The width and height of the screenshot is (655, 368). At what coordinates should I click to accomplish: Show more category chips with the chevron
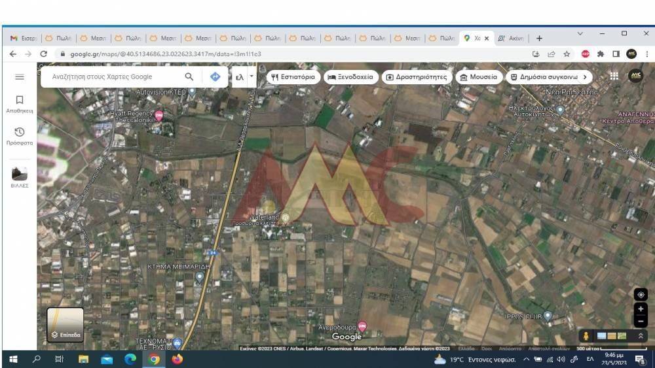(x=585, y=76)
